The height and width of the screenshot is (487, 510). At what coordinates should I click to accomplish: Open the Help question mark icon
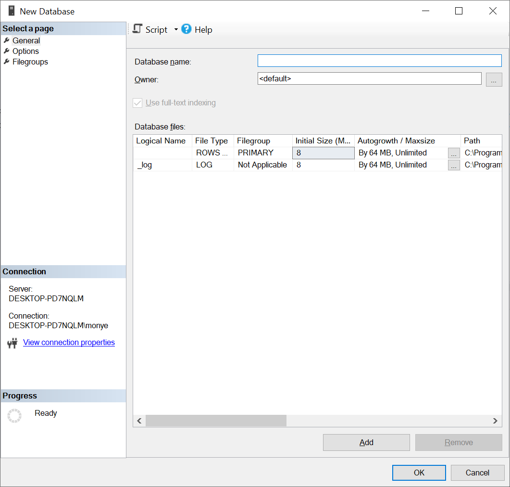(x=187, y=29)
